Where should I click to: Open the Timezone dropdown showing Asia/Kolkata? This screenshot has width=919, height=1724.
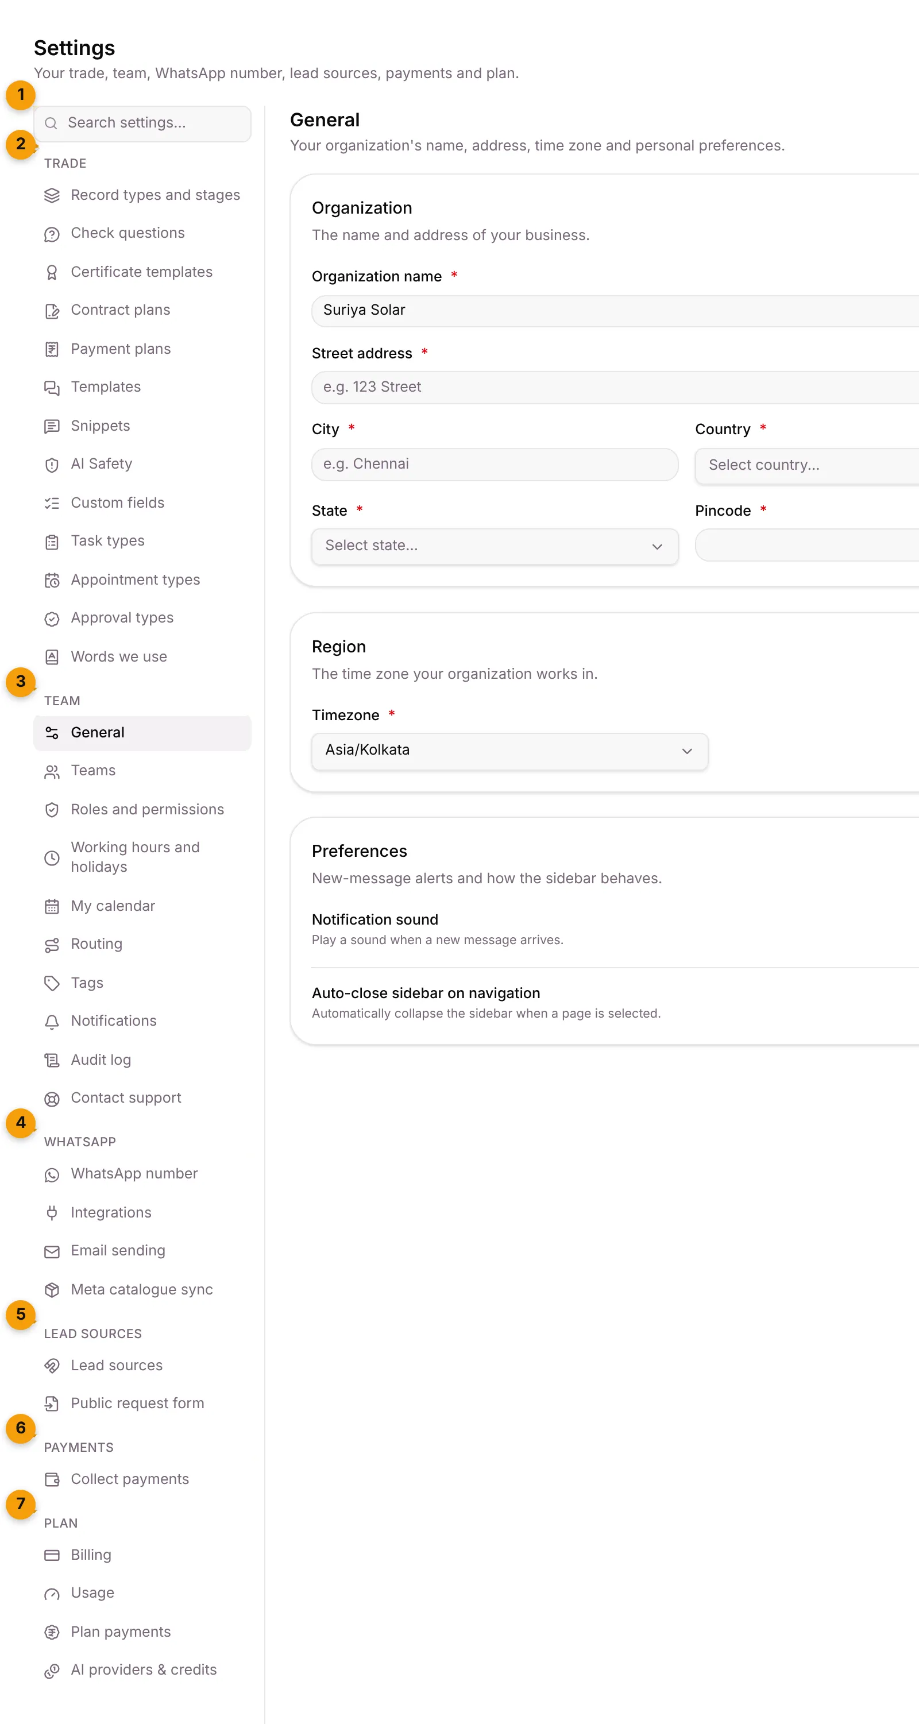pos(509,751)
